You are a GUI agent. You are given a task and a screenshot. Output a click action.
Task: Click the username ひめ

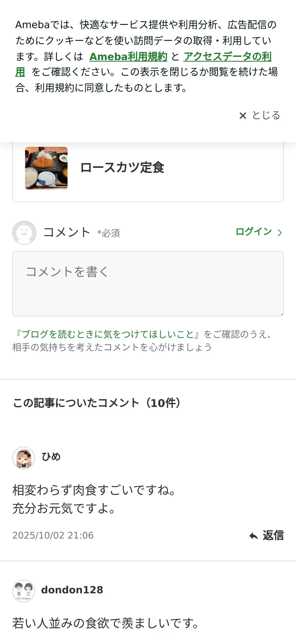pyautogui.click(x=51, y=457)
